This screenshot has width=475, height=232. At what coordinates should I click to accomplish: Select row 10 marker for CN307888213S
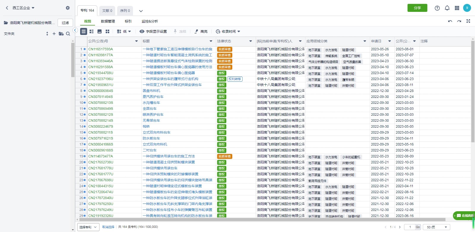(x=85, y=103)
